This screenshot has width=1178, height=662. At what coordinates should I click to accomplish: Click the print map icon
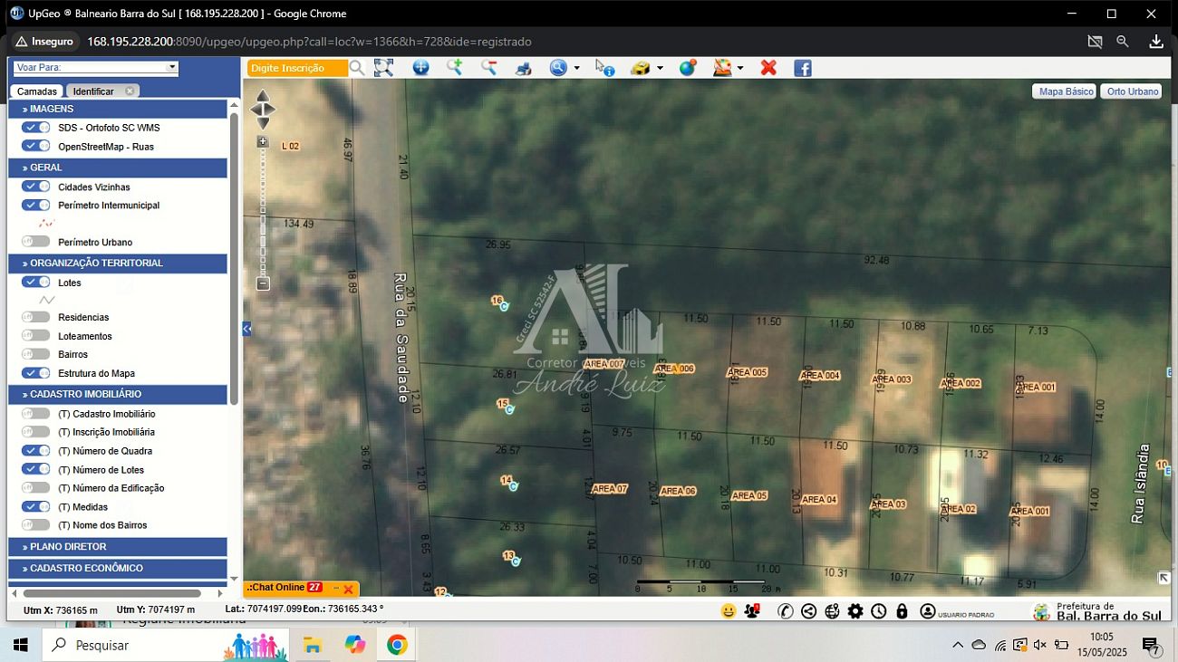pos(524,68)
